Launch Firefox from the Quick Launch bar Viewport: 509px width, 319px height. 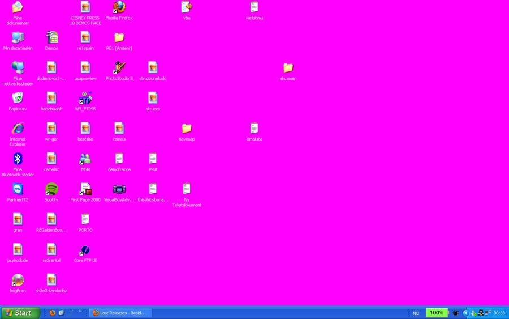pos(52,313)
